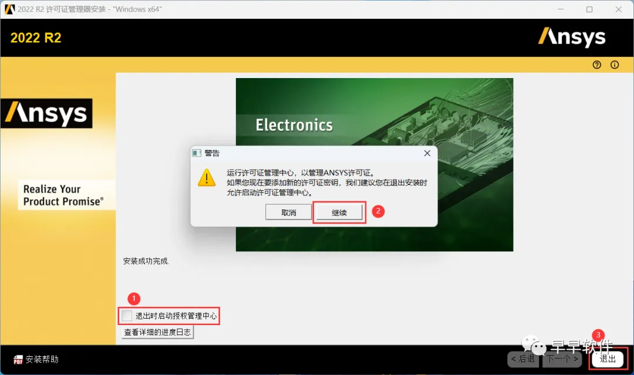Click the 2022 R2 version label
634x375 pixels.
(36, 38)
